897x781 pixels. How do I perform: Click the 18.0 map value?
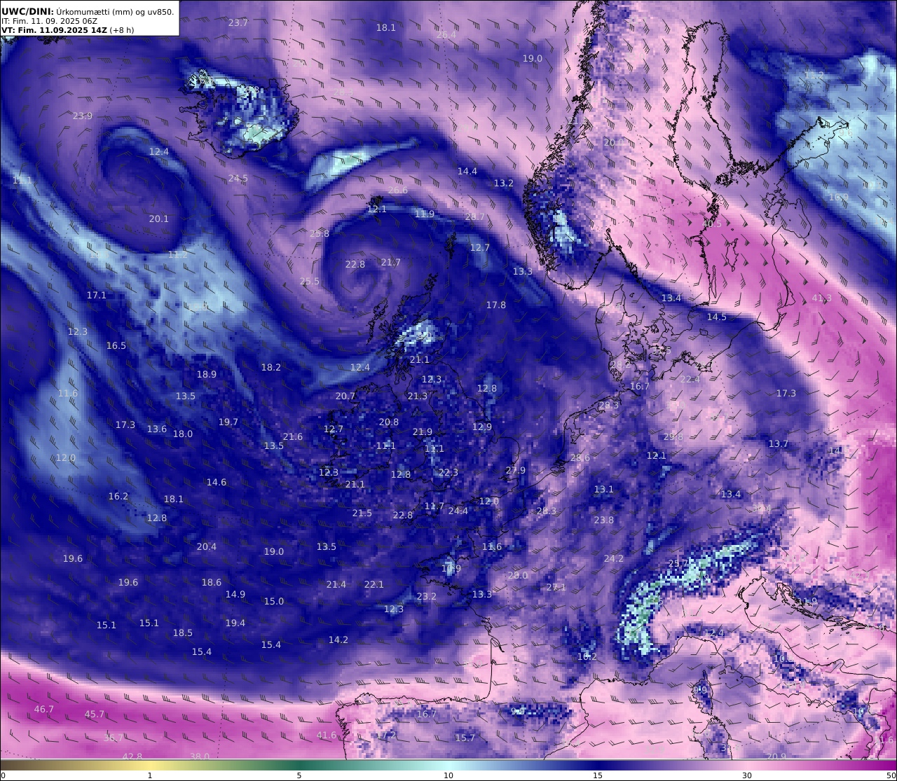[x=183, y=434]
